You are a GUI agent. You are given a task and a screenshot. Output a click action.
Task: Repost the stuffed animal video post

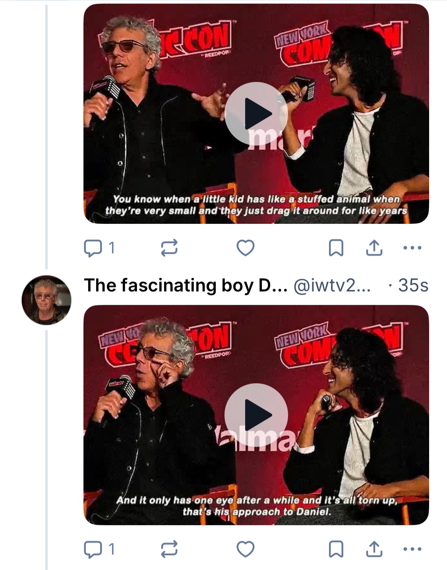[x=169, y=248]
